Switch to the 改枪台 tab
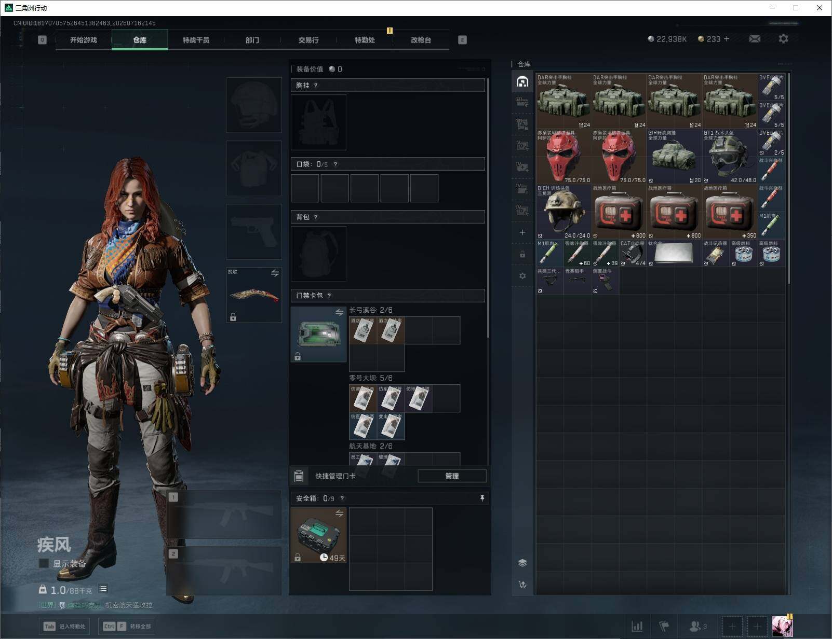Viewport: 832px width, 639px height. pyautogui.click(x=421, y=40)
